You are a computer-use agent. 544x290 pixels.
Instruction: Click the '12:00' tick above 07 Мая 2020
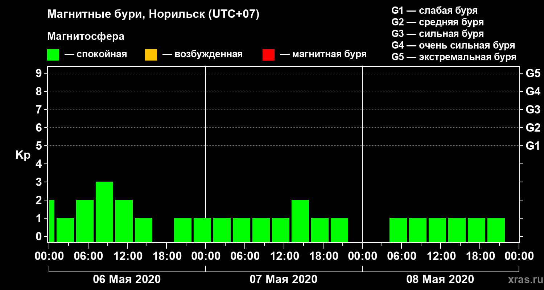(284, 256)
